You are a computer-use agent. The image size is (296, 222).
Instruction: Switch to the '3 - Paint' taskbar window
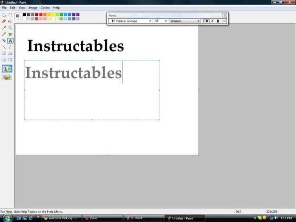pyautogui.click(x=144, y=218)
